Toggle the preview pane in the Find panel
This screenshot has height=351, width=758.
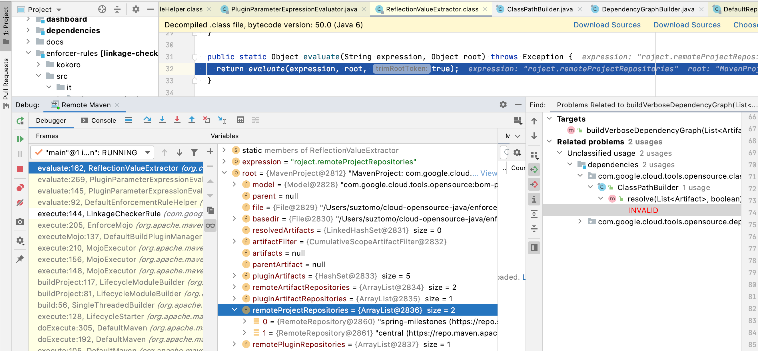click(534, 247)
